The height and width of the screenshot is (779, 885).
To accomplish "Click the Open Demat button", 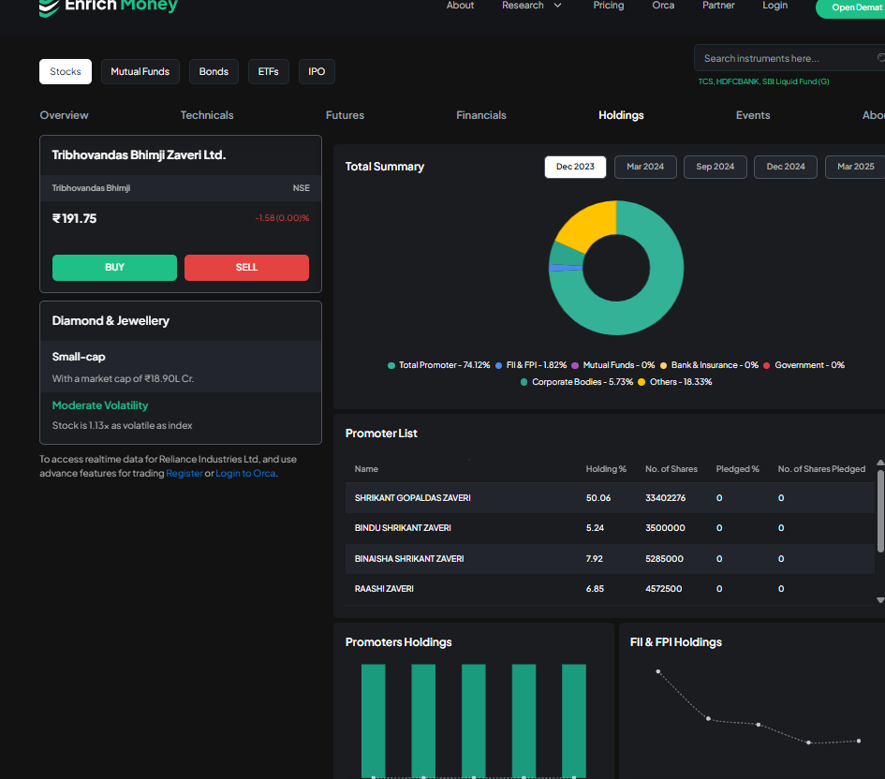I will click(851, 7).
